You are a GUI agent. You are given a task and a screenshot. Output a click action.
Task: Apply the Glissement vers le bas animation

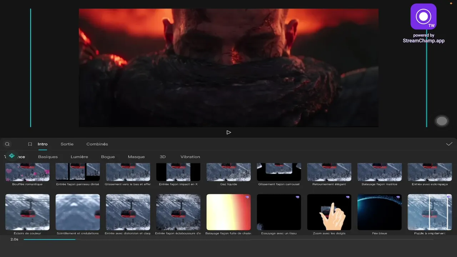[128, 172]
